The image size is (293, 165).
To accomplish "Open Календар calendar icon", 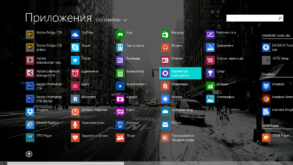I will pyautogui.click(x=120, y=60).
